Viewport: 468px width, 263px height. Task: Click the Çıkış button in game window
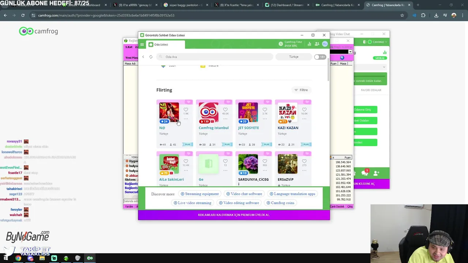coord(350,207)
